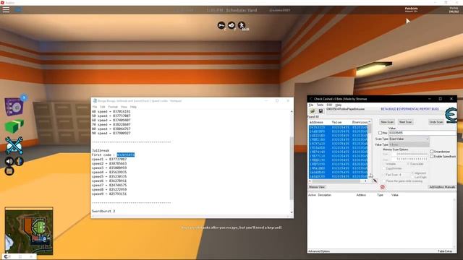The height and width of the screenshot is (260, 463).
Task: Click the punch action icon
Action: pyautogui.click(x=231, y=26)
